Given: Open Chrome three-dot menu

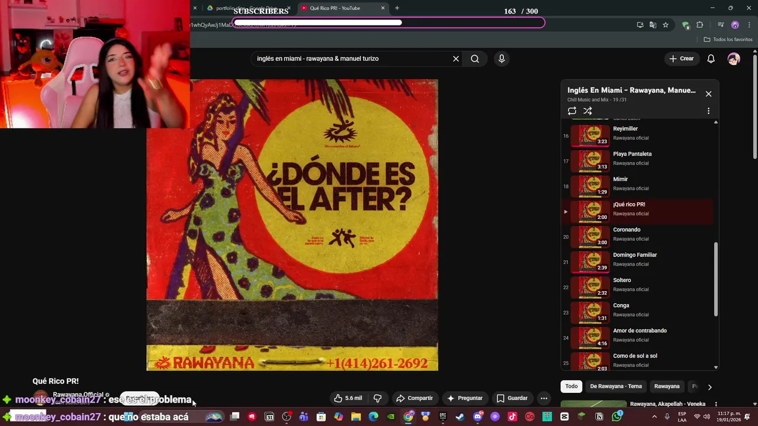Looking at the screenshot, I should pos(750,25).
